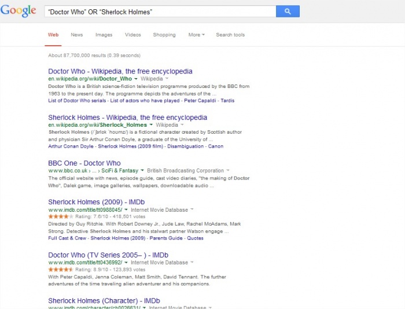
Task: Open green arrow beside en.wikipedia.org/wiki/Doctor_Who
Action: 135,79
